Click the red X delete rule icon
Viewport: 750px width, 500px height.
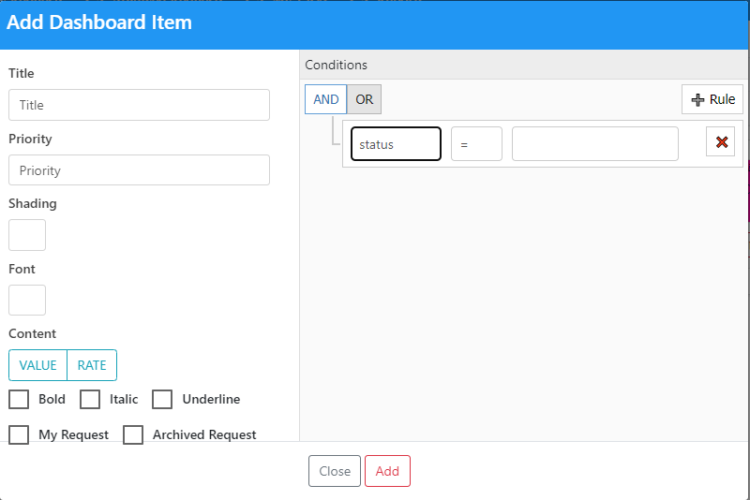720,142
